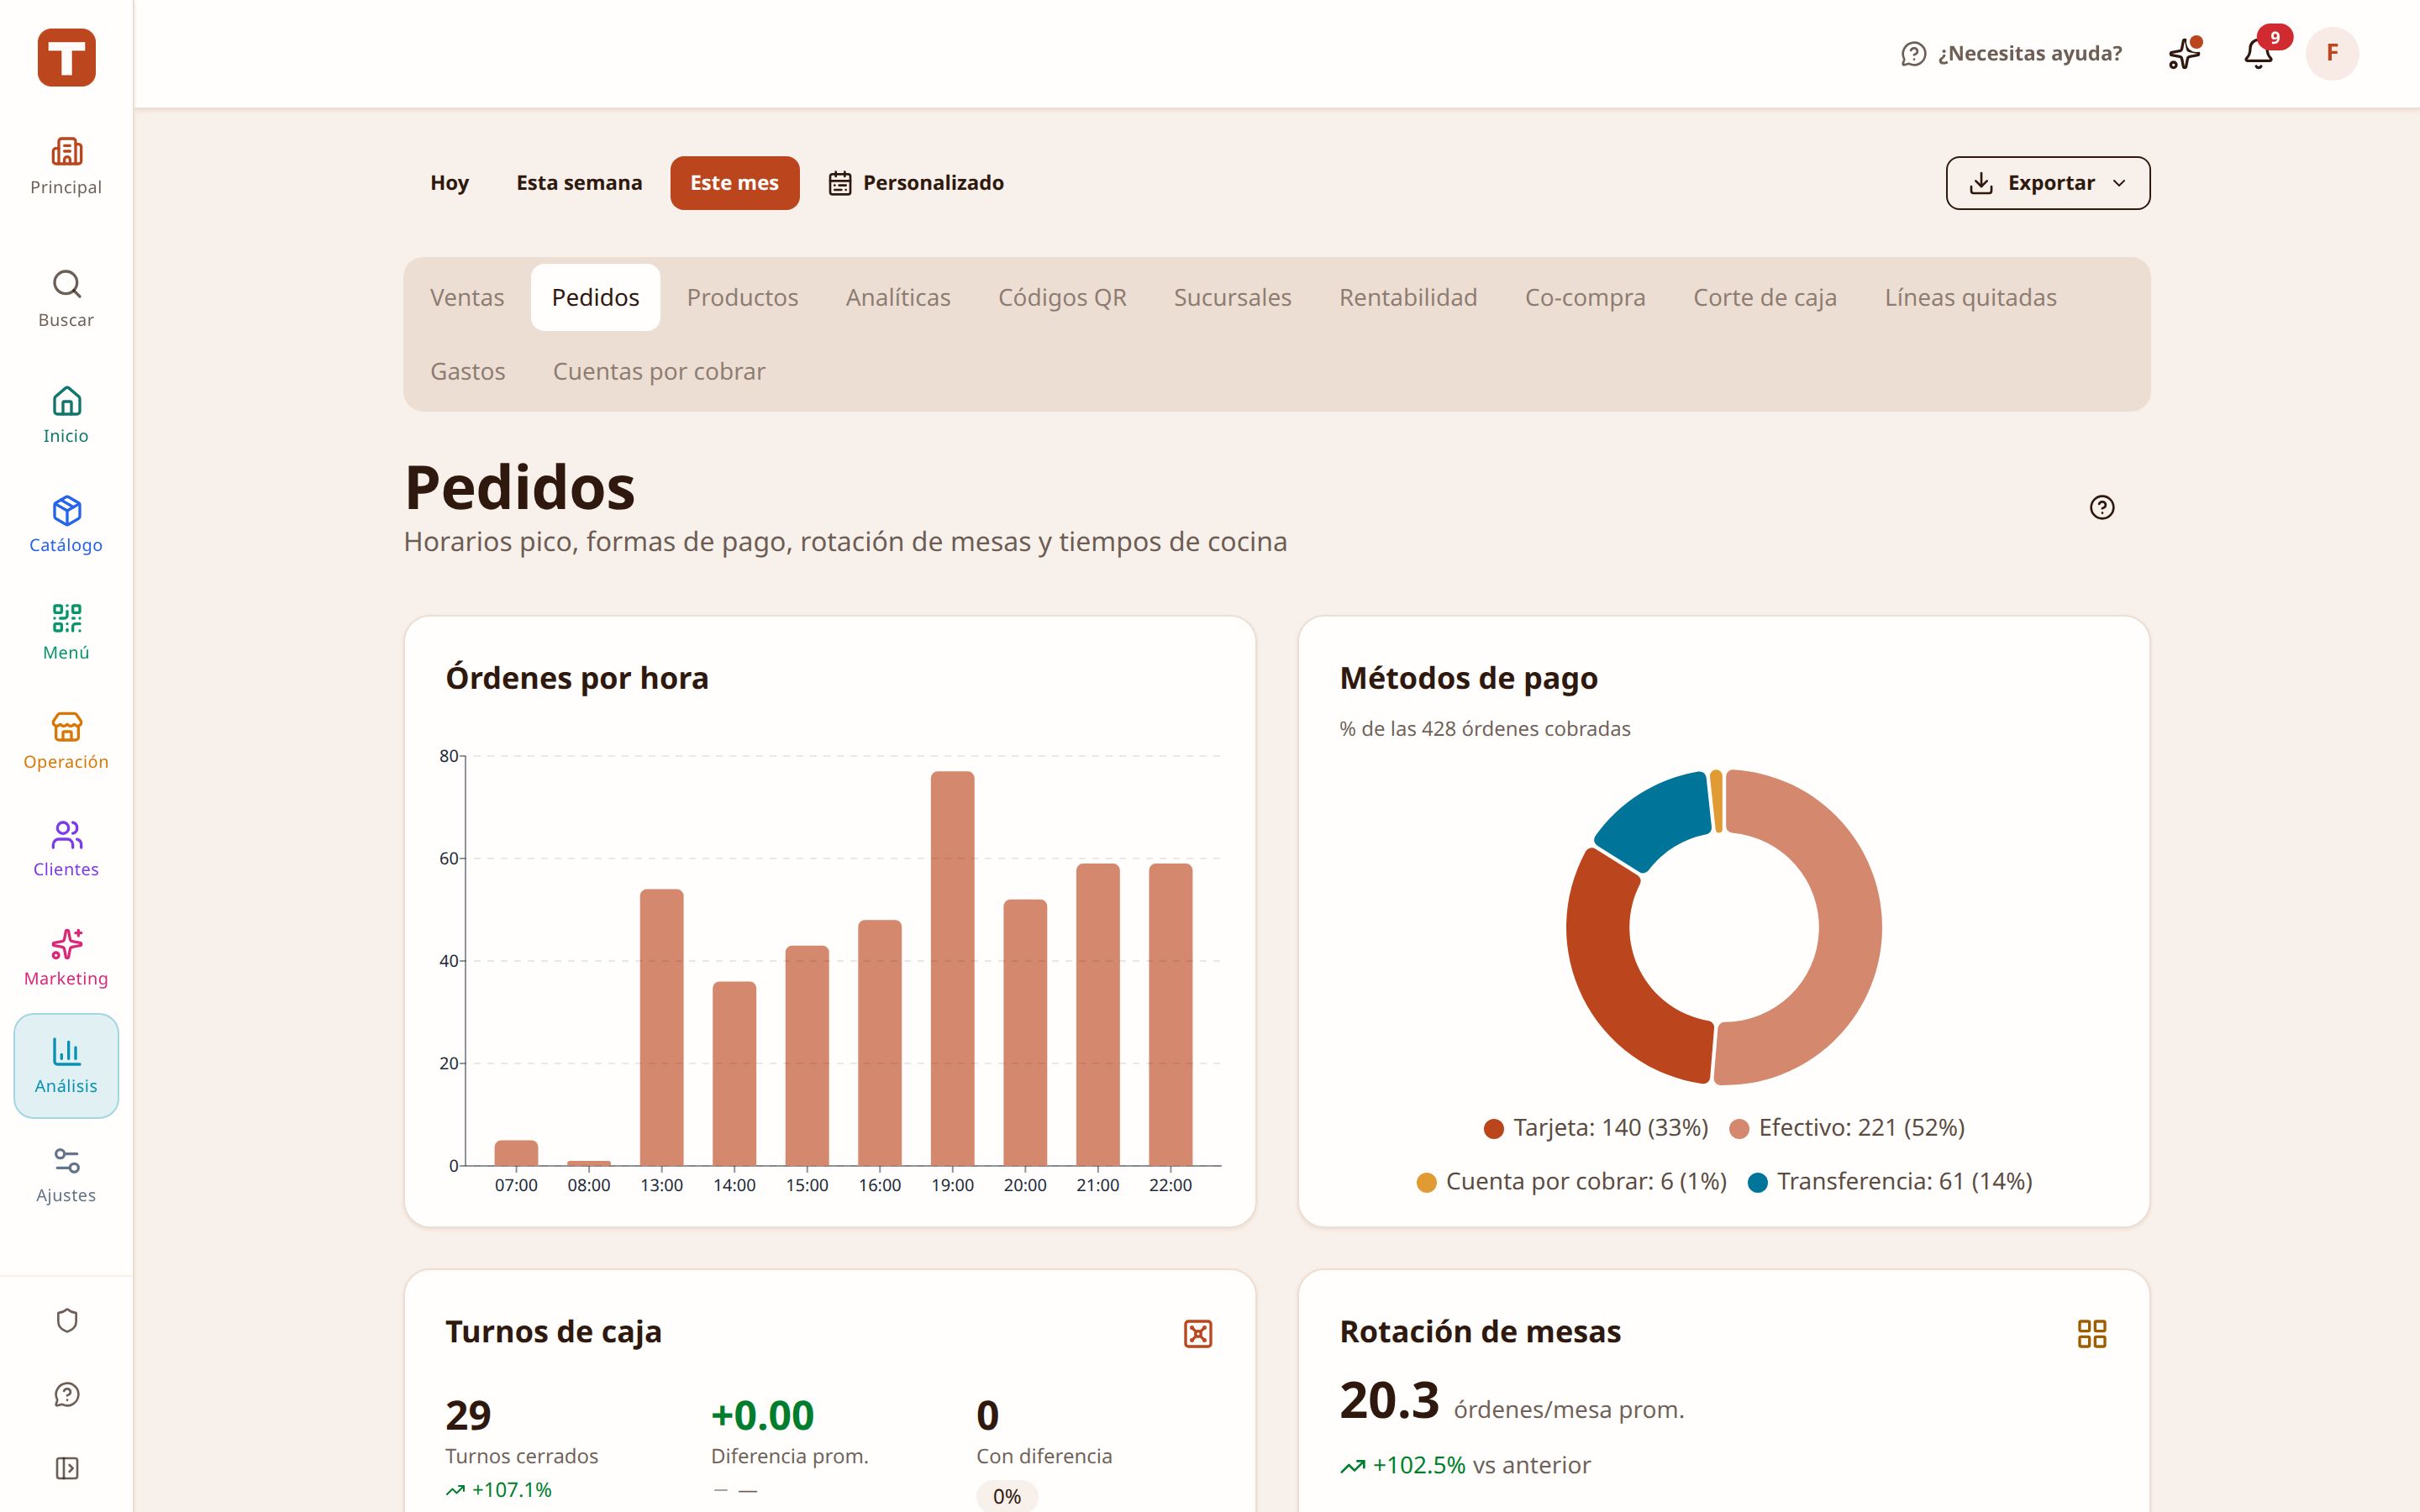Switch to the Gastos tab
Image resolution: width=2420 pixels, height=1512 pixels.
coord(468,372)
